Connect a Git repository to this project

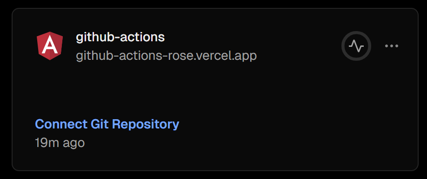[107, 124]
